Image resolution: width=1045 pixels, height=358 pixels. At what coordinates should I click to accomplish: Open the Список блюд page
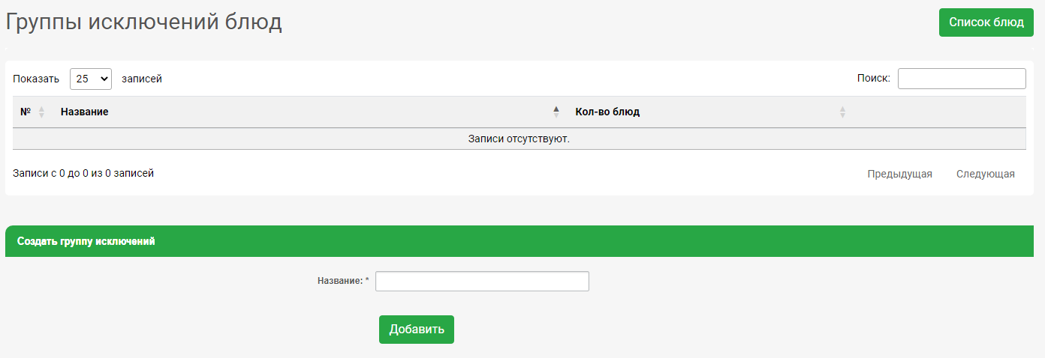click(986, 22)
